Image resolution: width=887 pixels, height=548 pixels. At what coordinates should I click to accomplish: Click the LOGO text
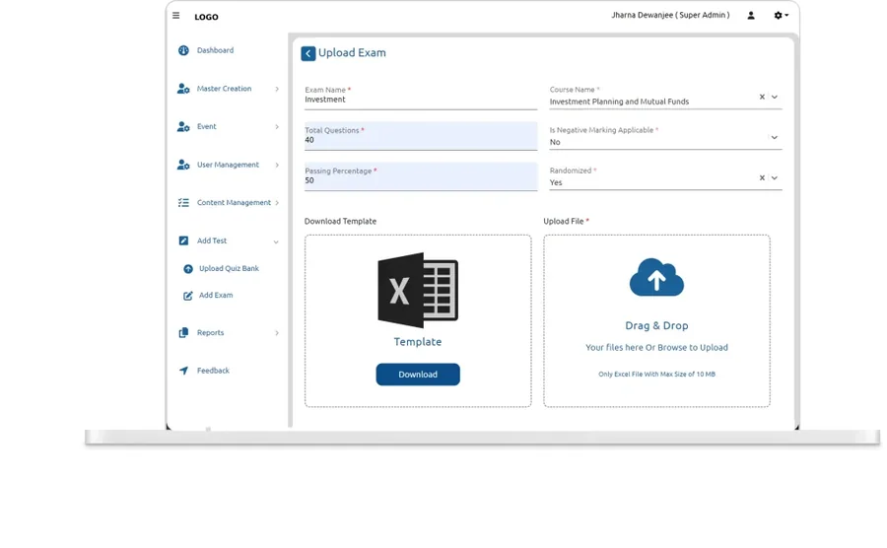207,17
